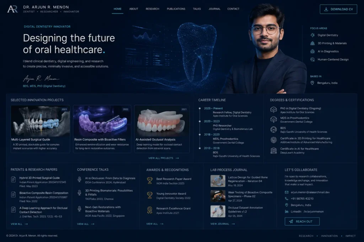
Task: Click the AI for Healthcare certificate icon
Action: [x=274, y=150]
